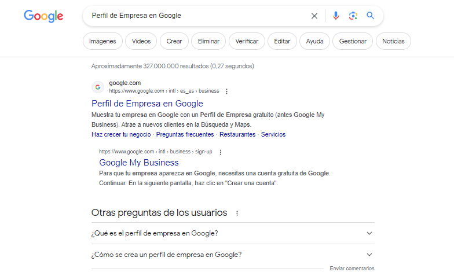Screen dimensions: 454x272
Task: Click the Enviar comentarios link
Action: click(352, 269)
